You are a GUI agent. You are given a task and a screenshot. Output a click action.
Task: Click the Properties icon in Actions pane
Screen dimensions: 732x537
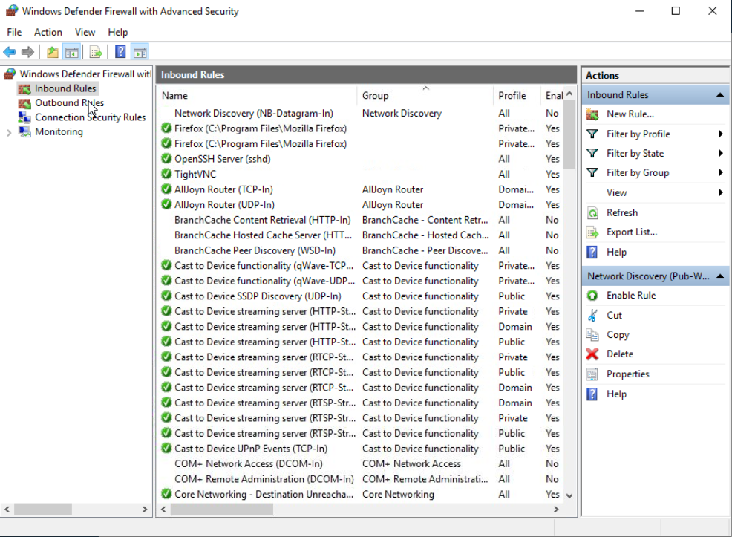[x=592, y=374]
